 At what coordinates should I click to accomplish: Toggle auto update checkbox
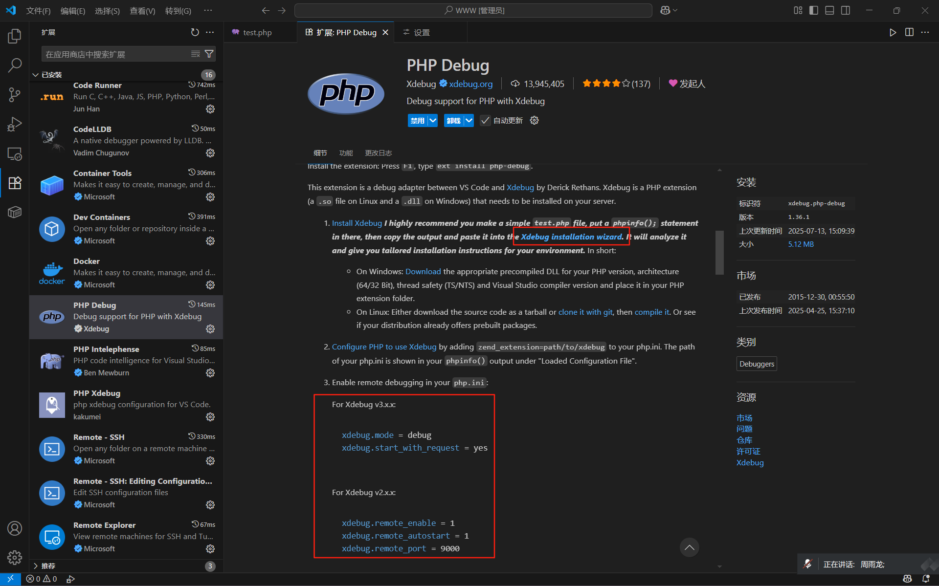click(485, 120)
